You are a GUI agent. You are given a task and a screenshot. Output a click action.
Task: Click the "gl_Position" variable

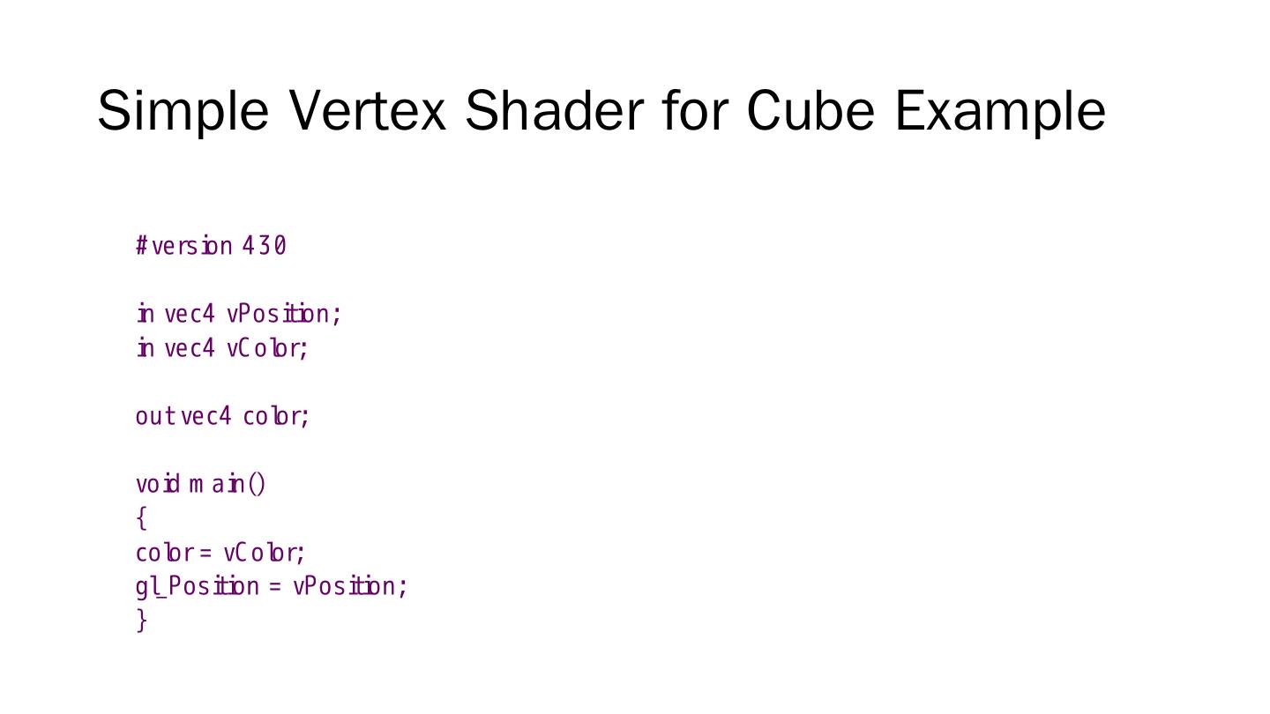198,587
